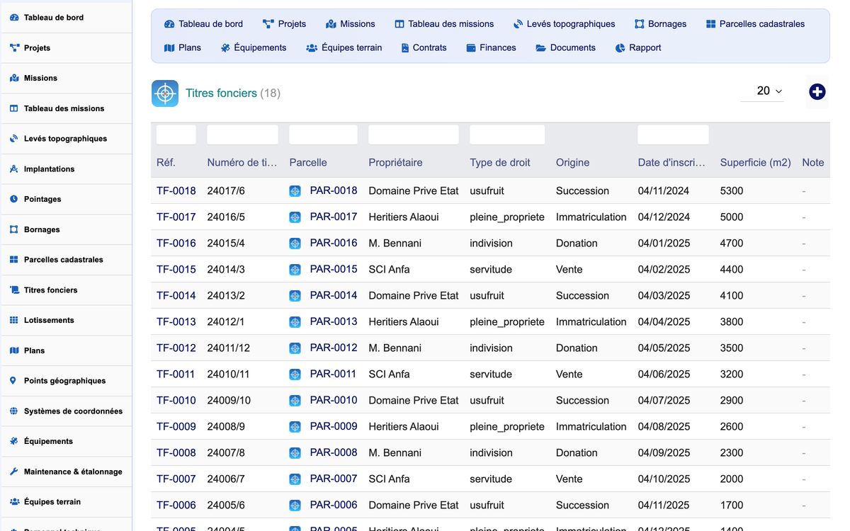
Task: Click the add new titre foncier plus icon
Action: pos(817,91)
